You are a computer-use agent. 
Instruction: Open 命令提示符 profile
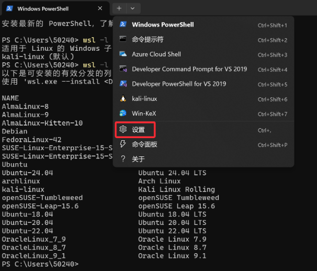click(203, 39)
